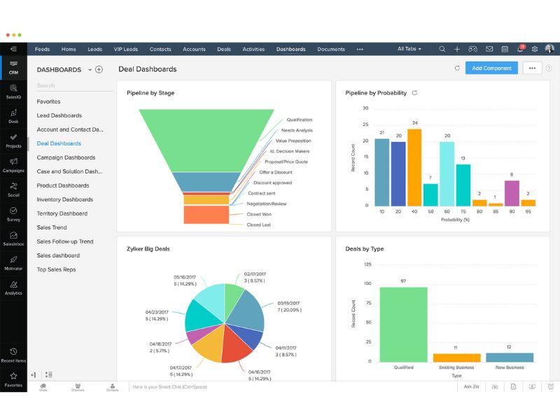
Task: Click the purple 90% probability bar
Action: click(512, 193)
